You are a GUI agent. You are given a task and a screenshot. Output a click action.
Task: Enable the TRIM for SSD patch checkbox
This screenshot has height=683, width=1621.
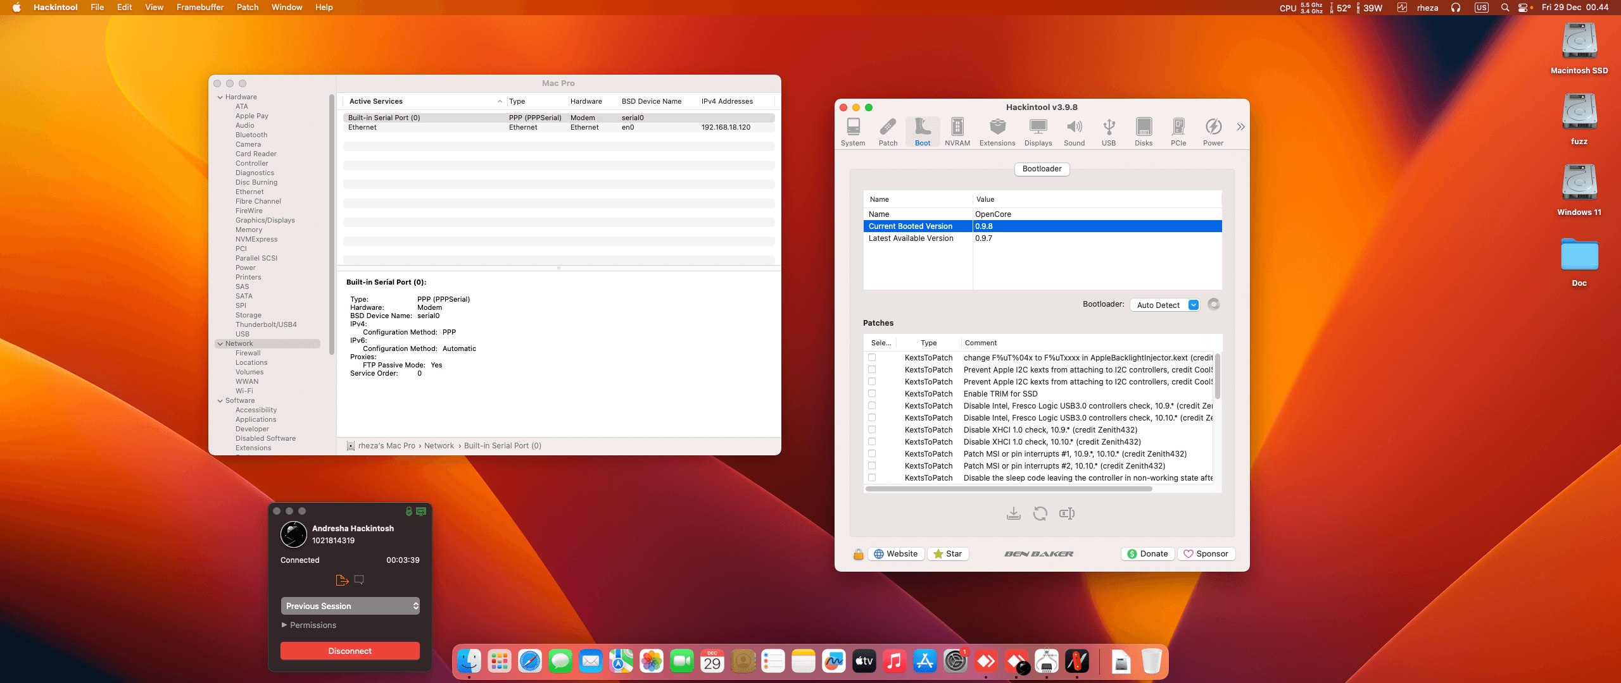tap(872, 393)
